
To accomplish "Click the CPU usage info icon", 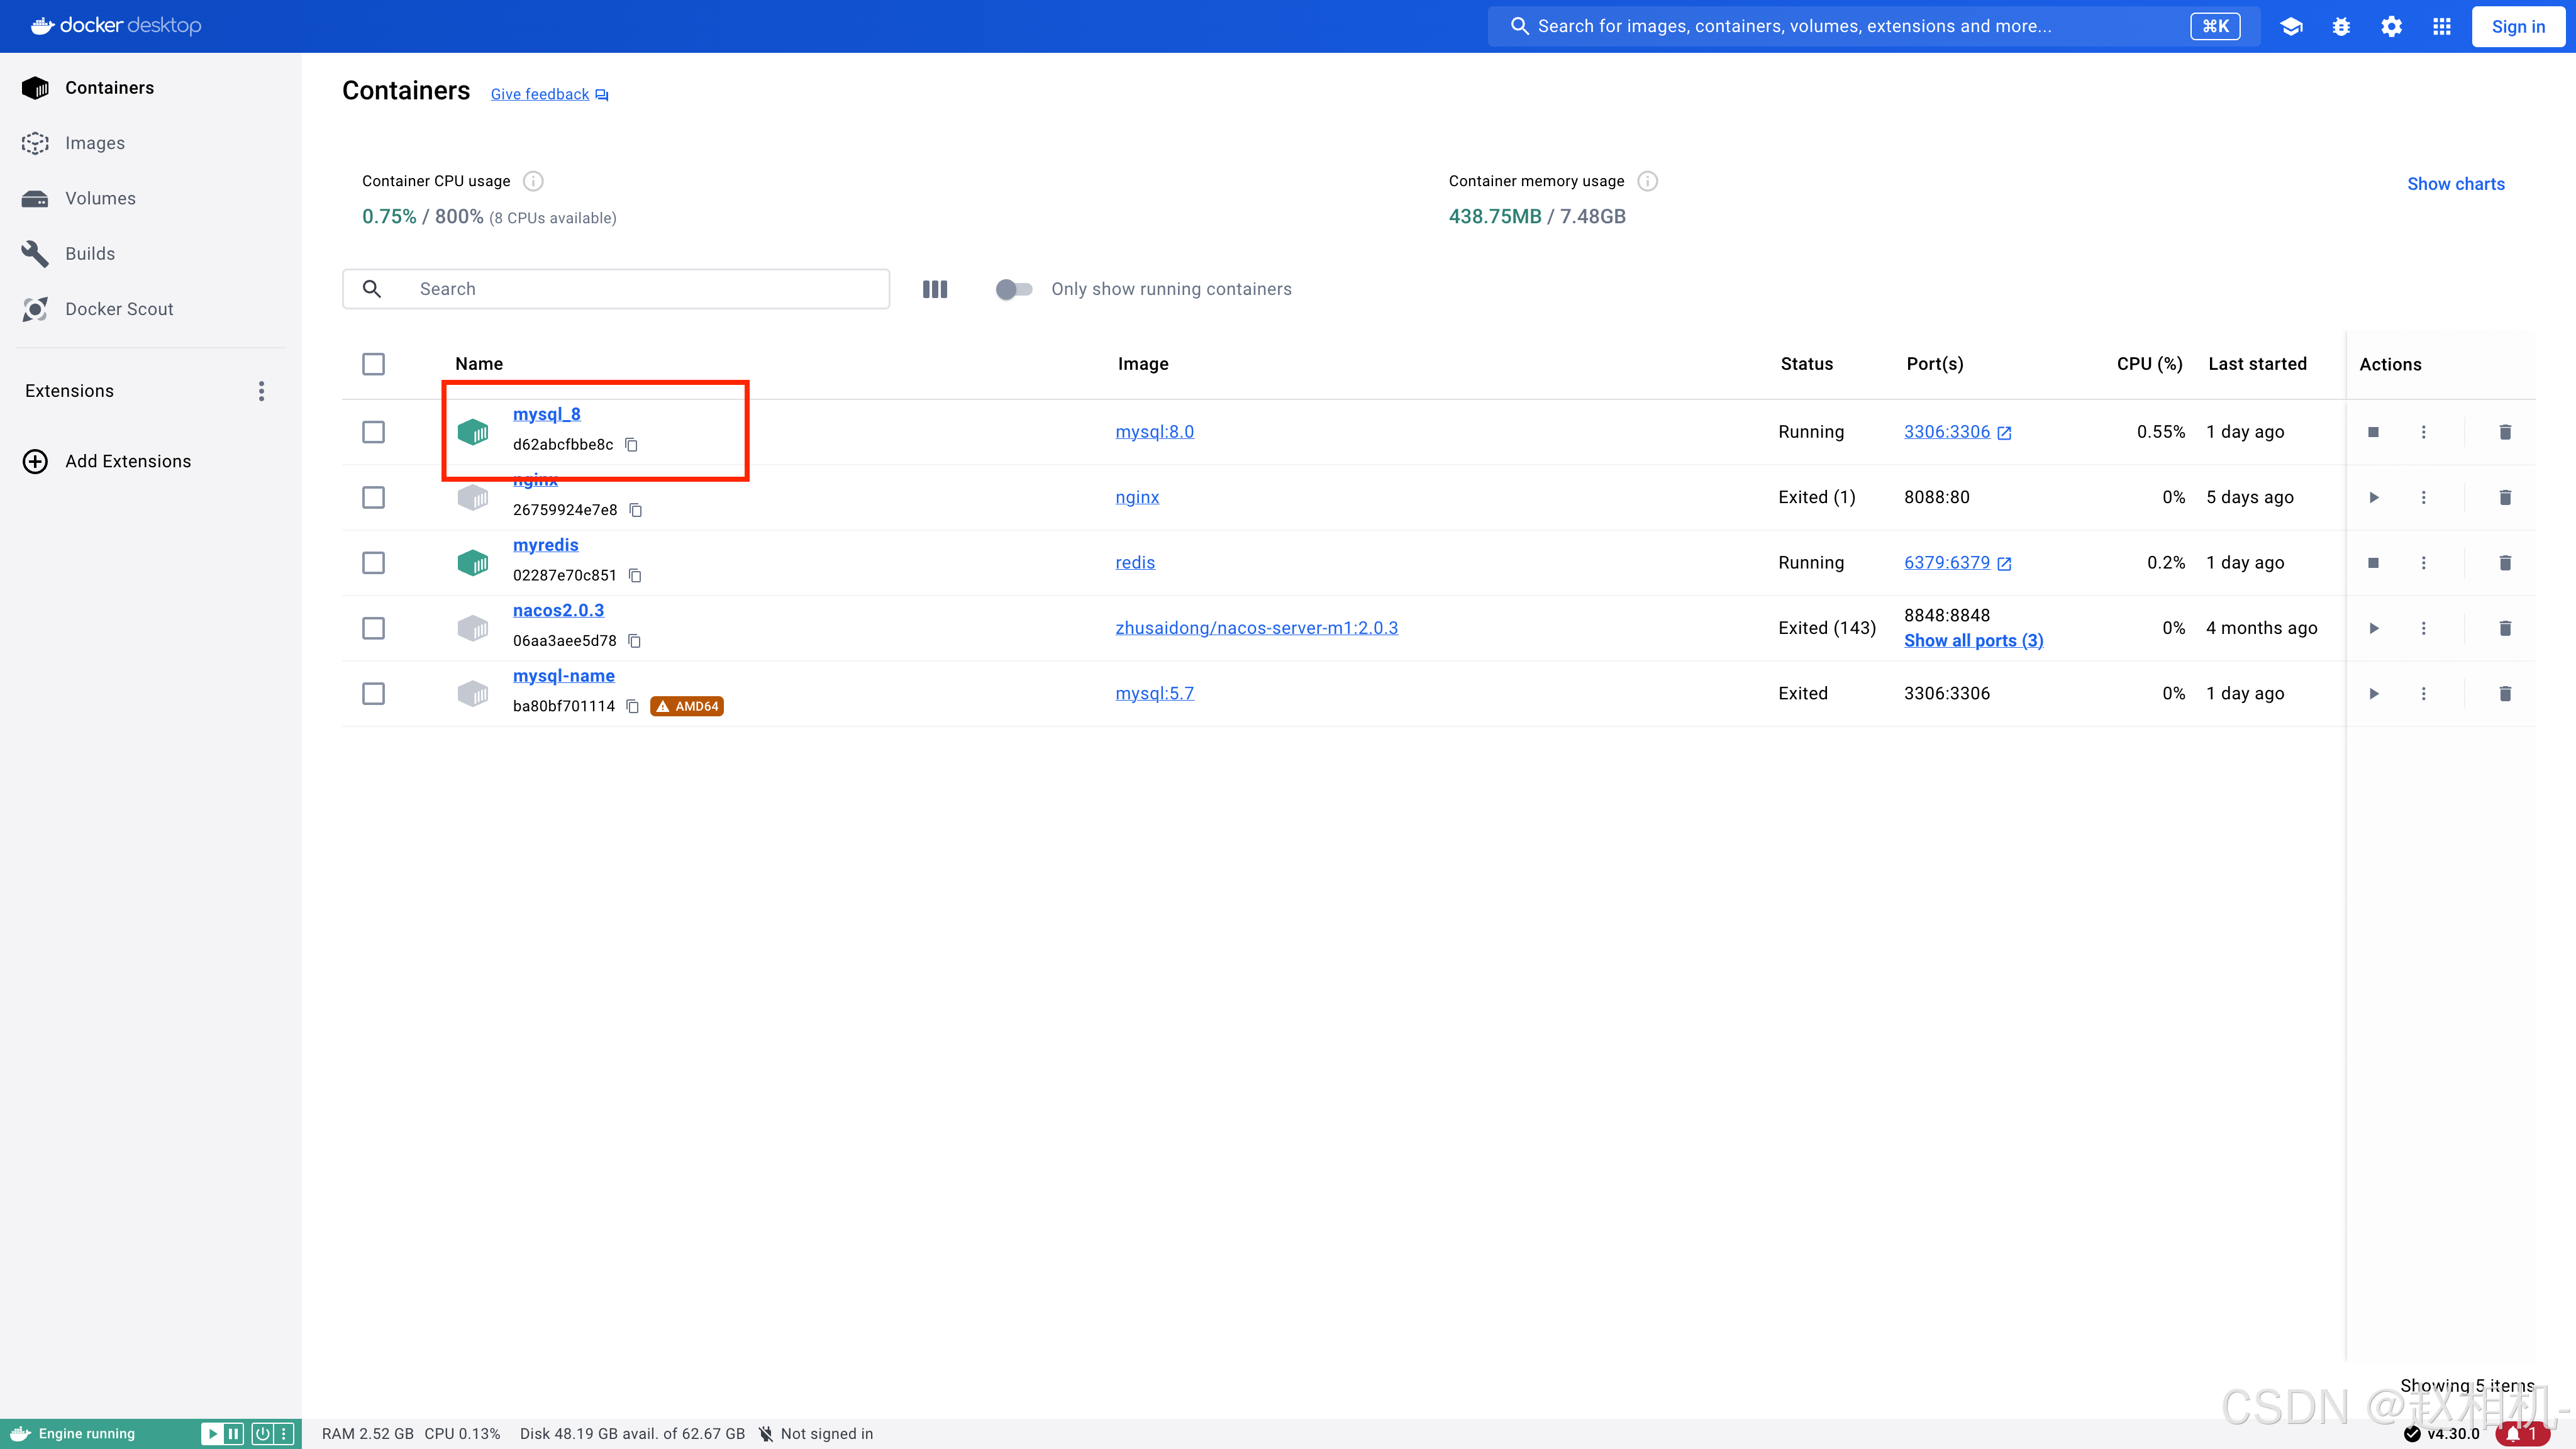I will tap(533, 181).
